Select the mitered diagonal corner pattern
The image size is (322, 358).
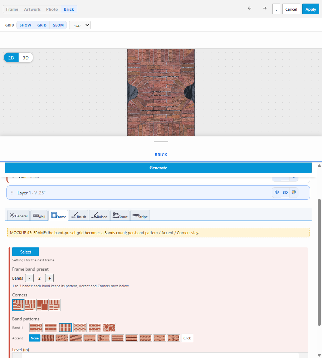tap(18, 305)
